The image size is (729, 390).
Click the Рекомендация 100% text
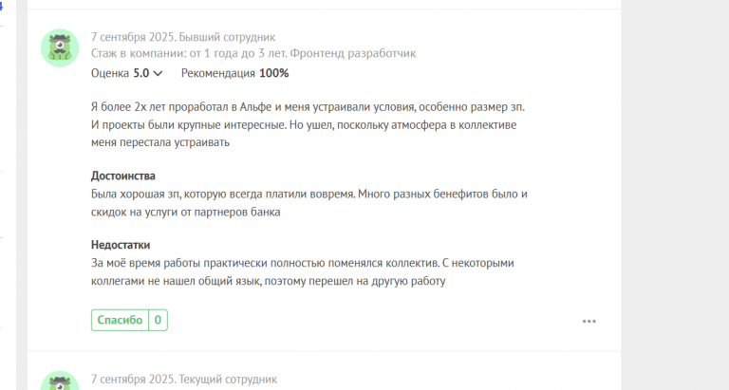click(234, 73)
